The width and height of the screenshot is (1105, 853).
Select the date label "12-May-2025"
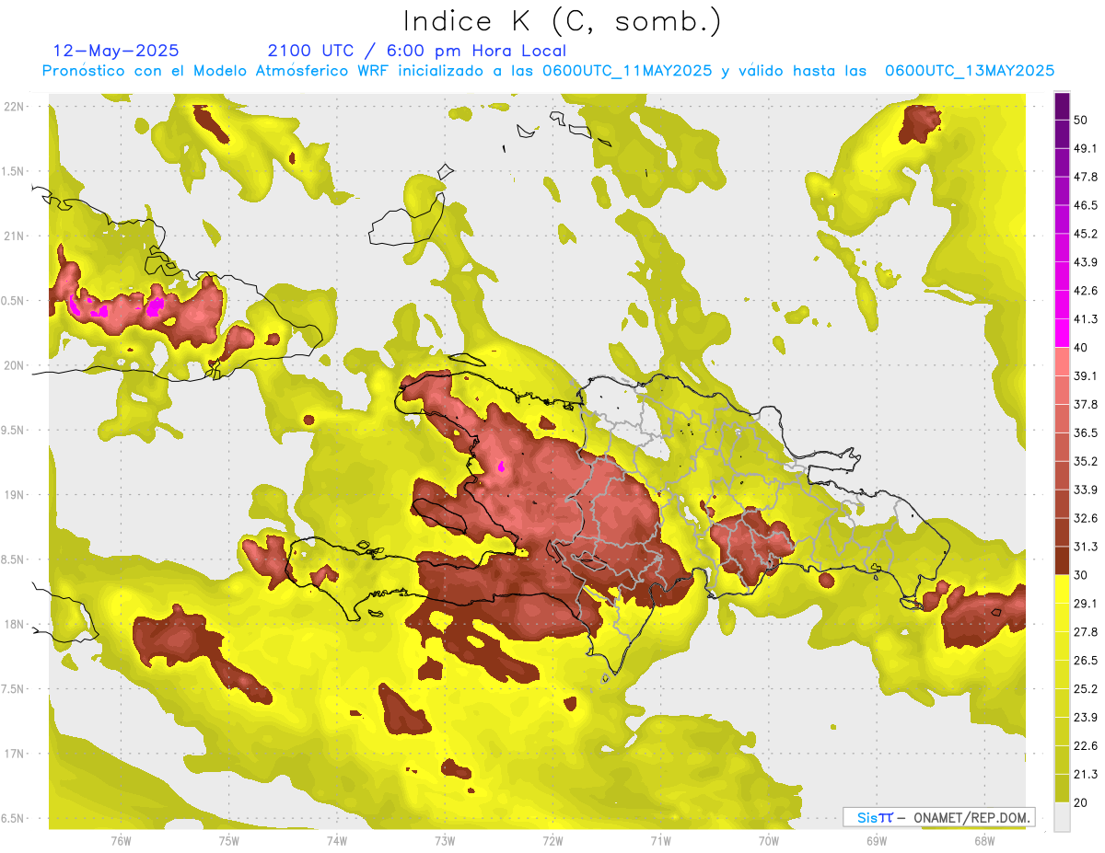click(116, 51)
